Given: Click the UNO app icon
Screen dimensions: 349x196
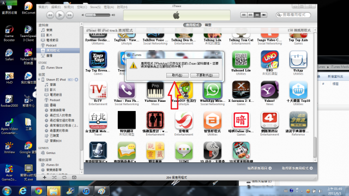Looking at the screenshot, I should click(269, 59).
